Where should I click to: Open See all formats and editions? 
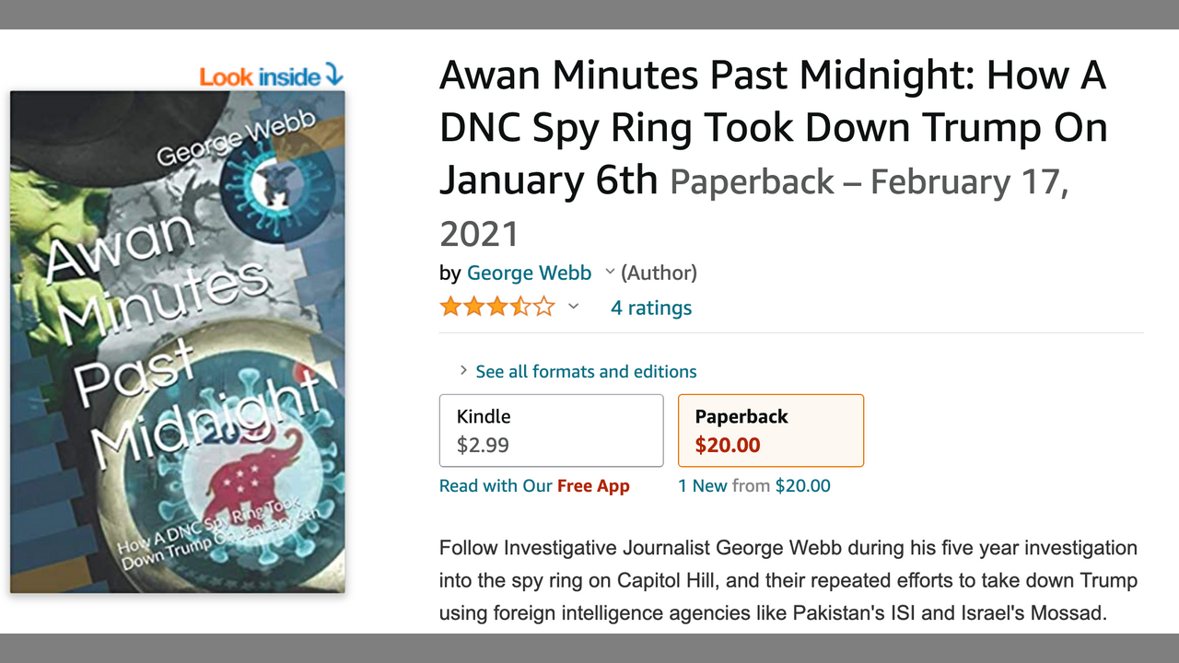[586, 372]
